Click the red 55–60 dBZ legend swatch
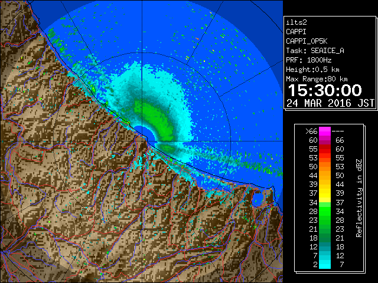Screen dimensions: 378x283 pyautogui.click(x=325, y=149)
